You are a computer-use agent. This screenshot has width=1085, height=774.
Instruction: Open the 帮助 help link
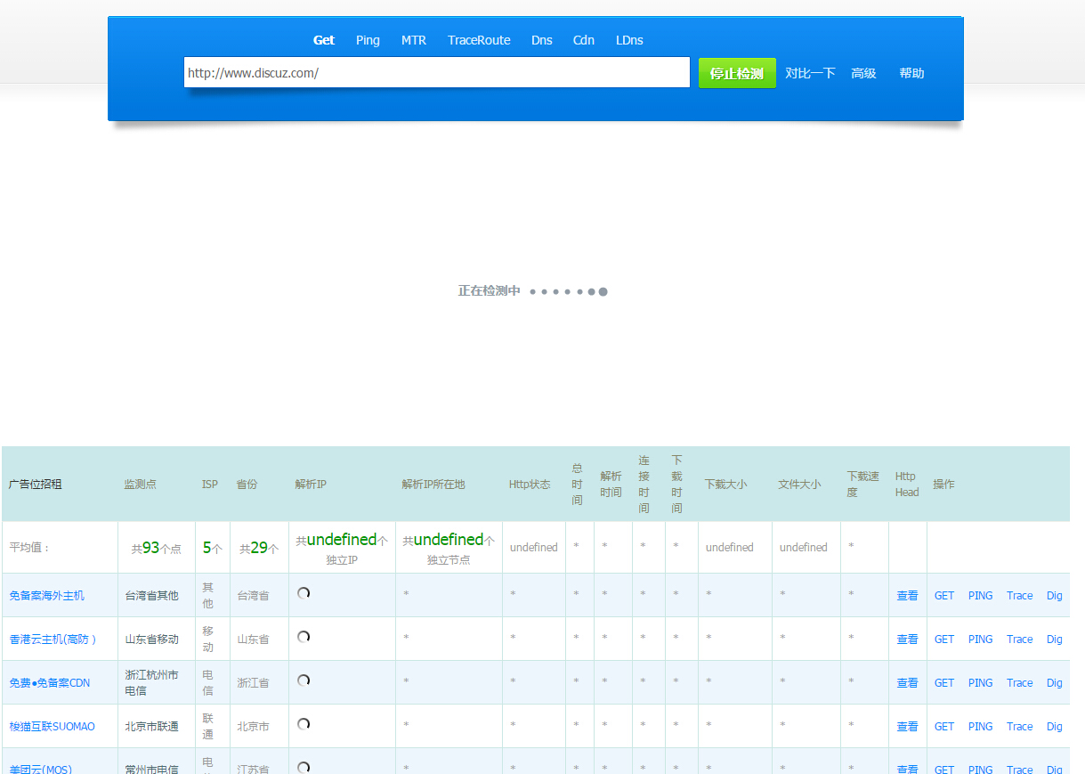coord(911,73)
